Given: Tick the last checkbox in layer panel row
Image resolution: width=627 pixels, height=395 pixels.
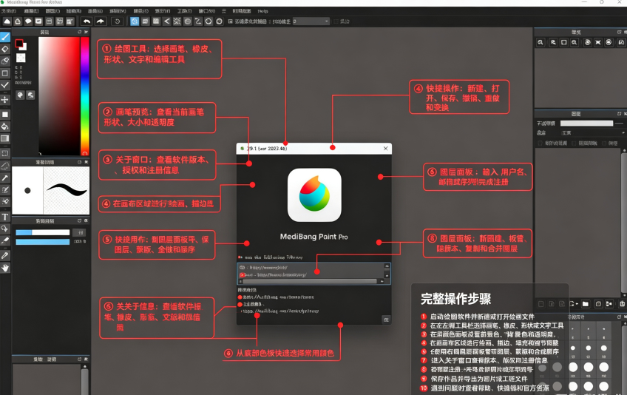Looking at the screenshot, I should coord(604,143).
